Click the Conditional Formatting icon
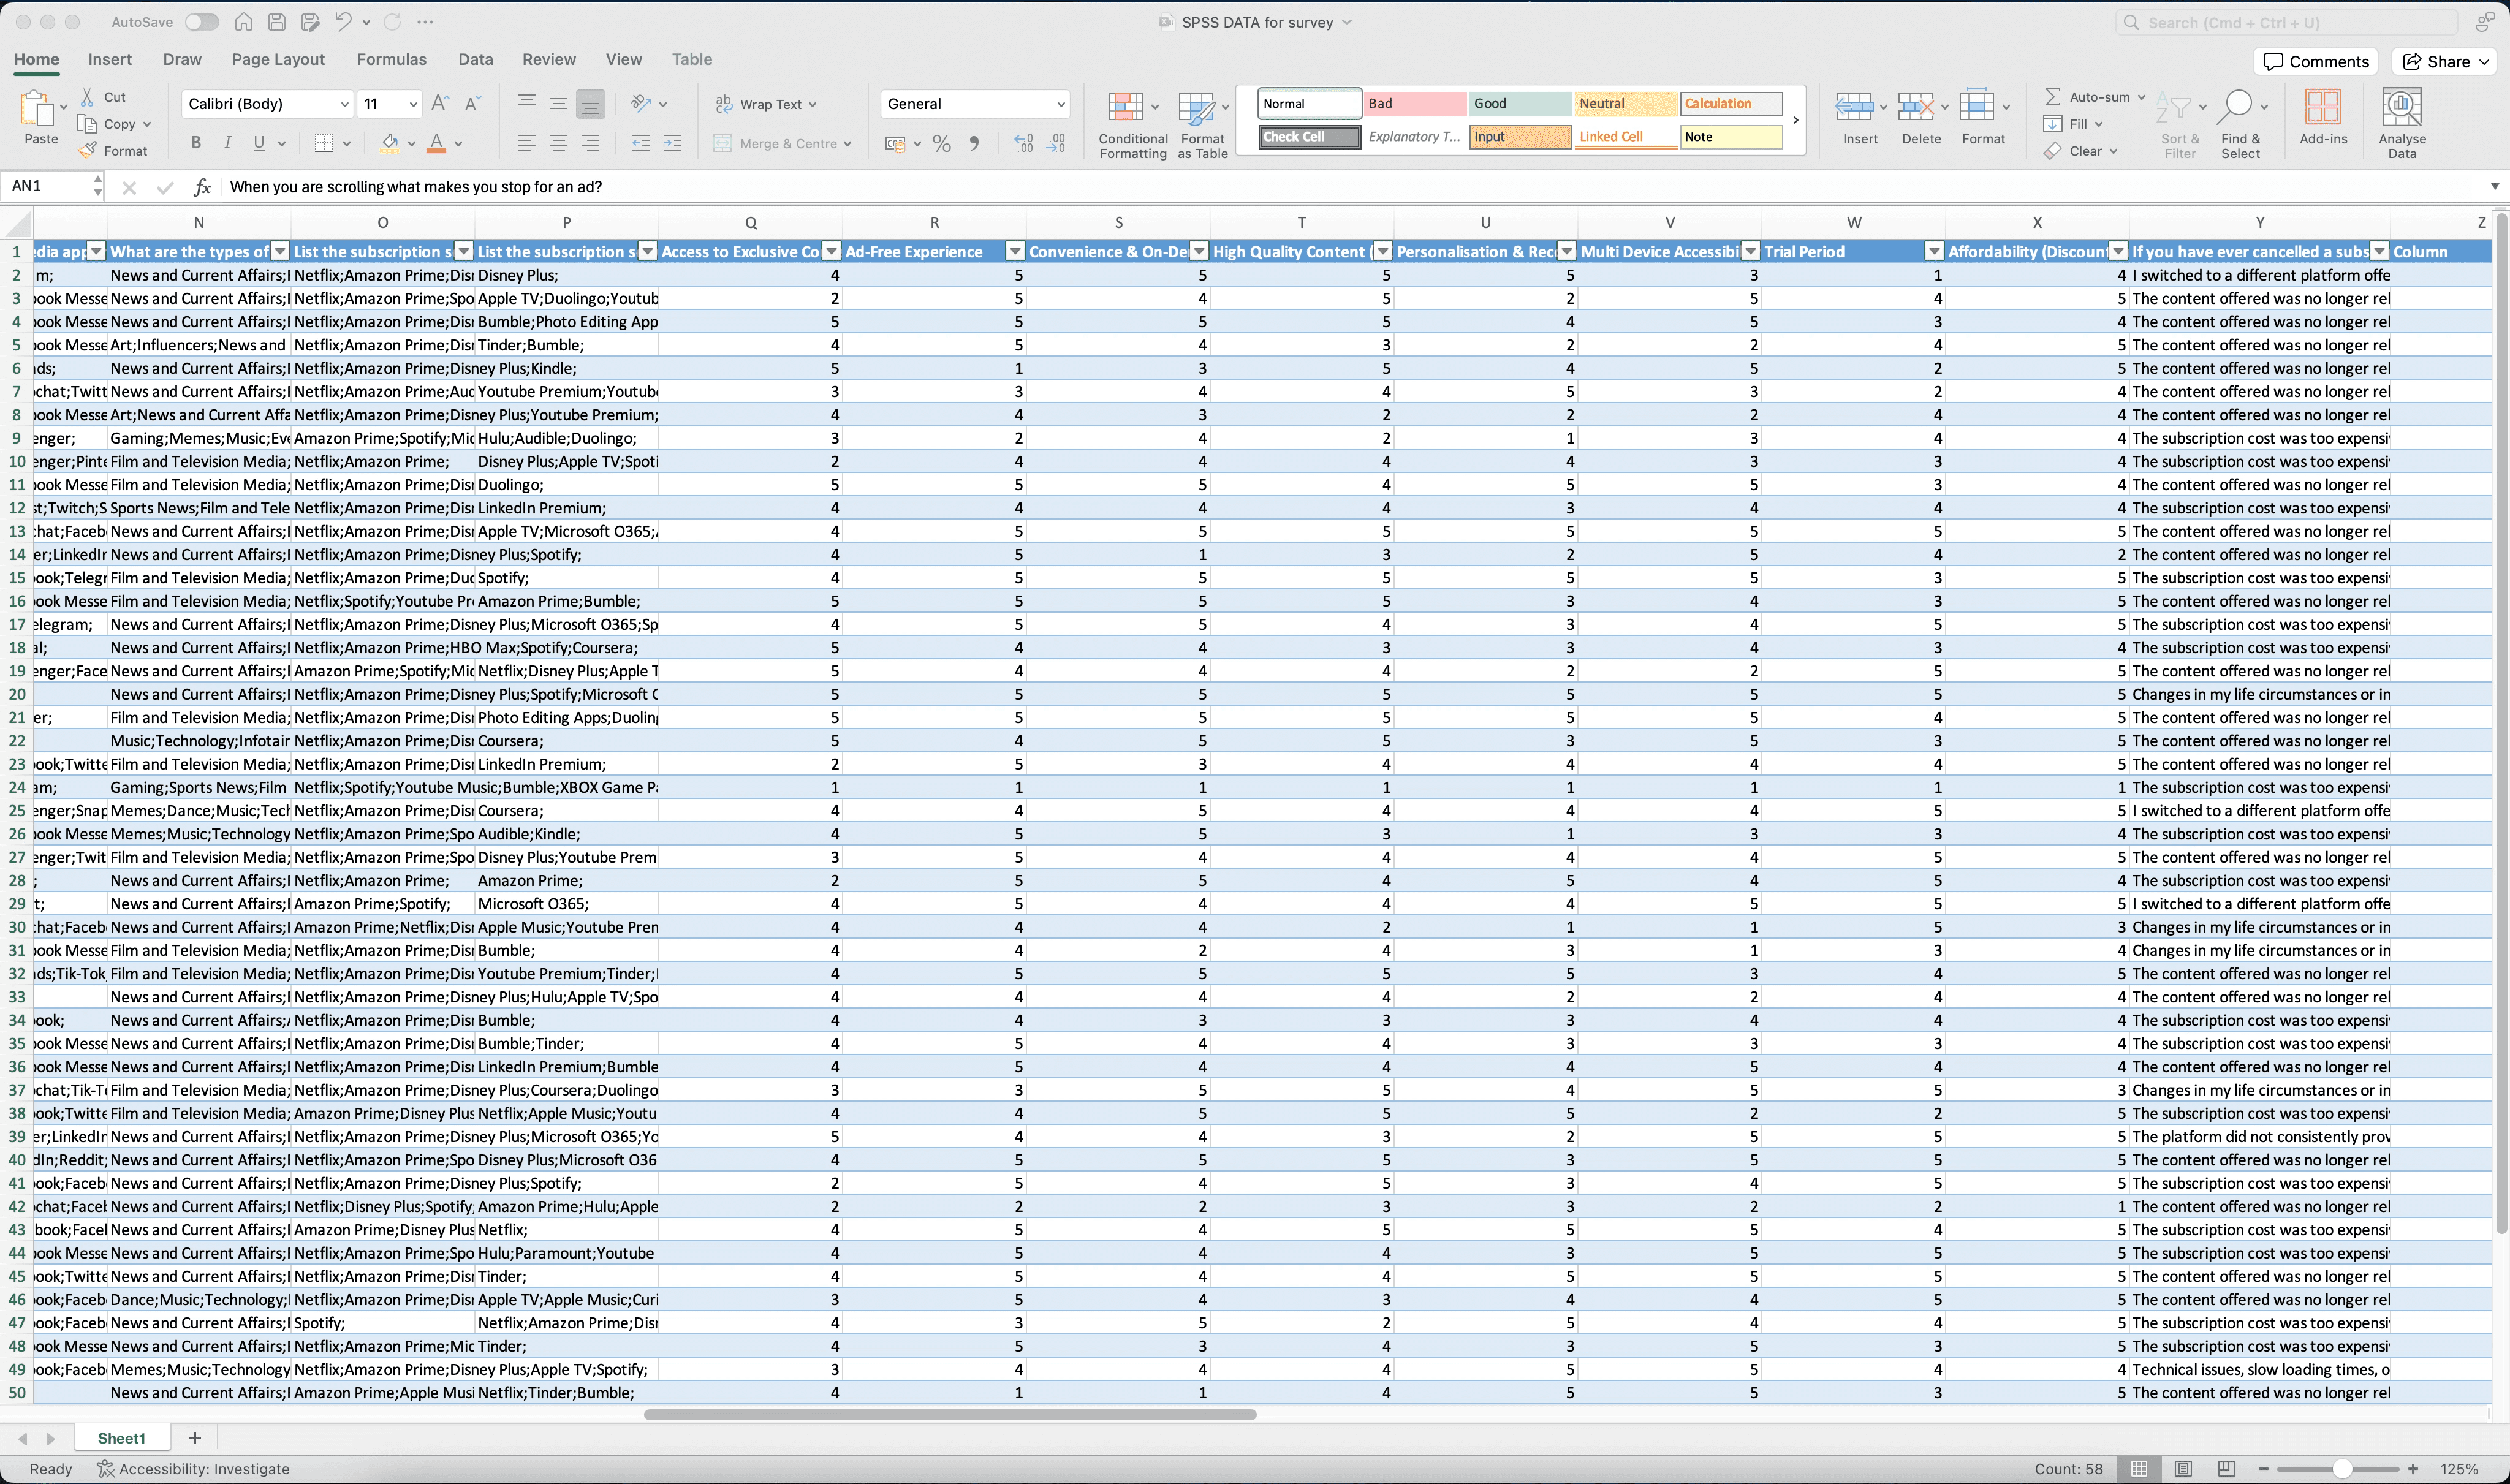 click(1125, 108)
